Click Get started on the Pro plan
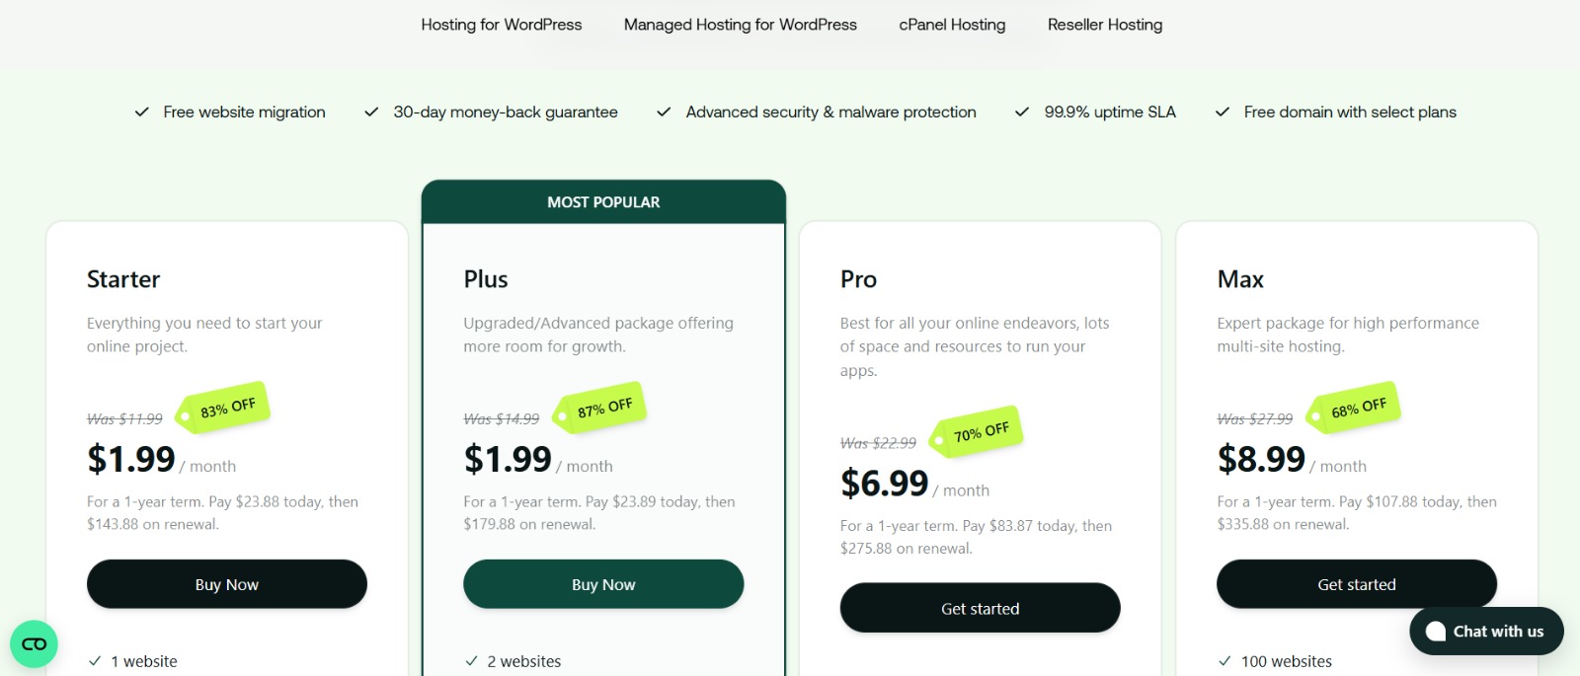 [x=980, y=608]
